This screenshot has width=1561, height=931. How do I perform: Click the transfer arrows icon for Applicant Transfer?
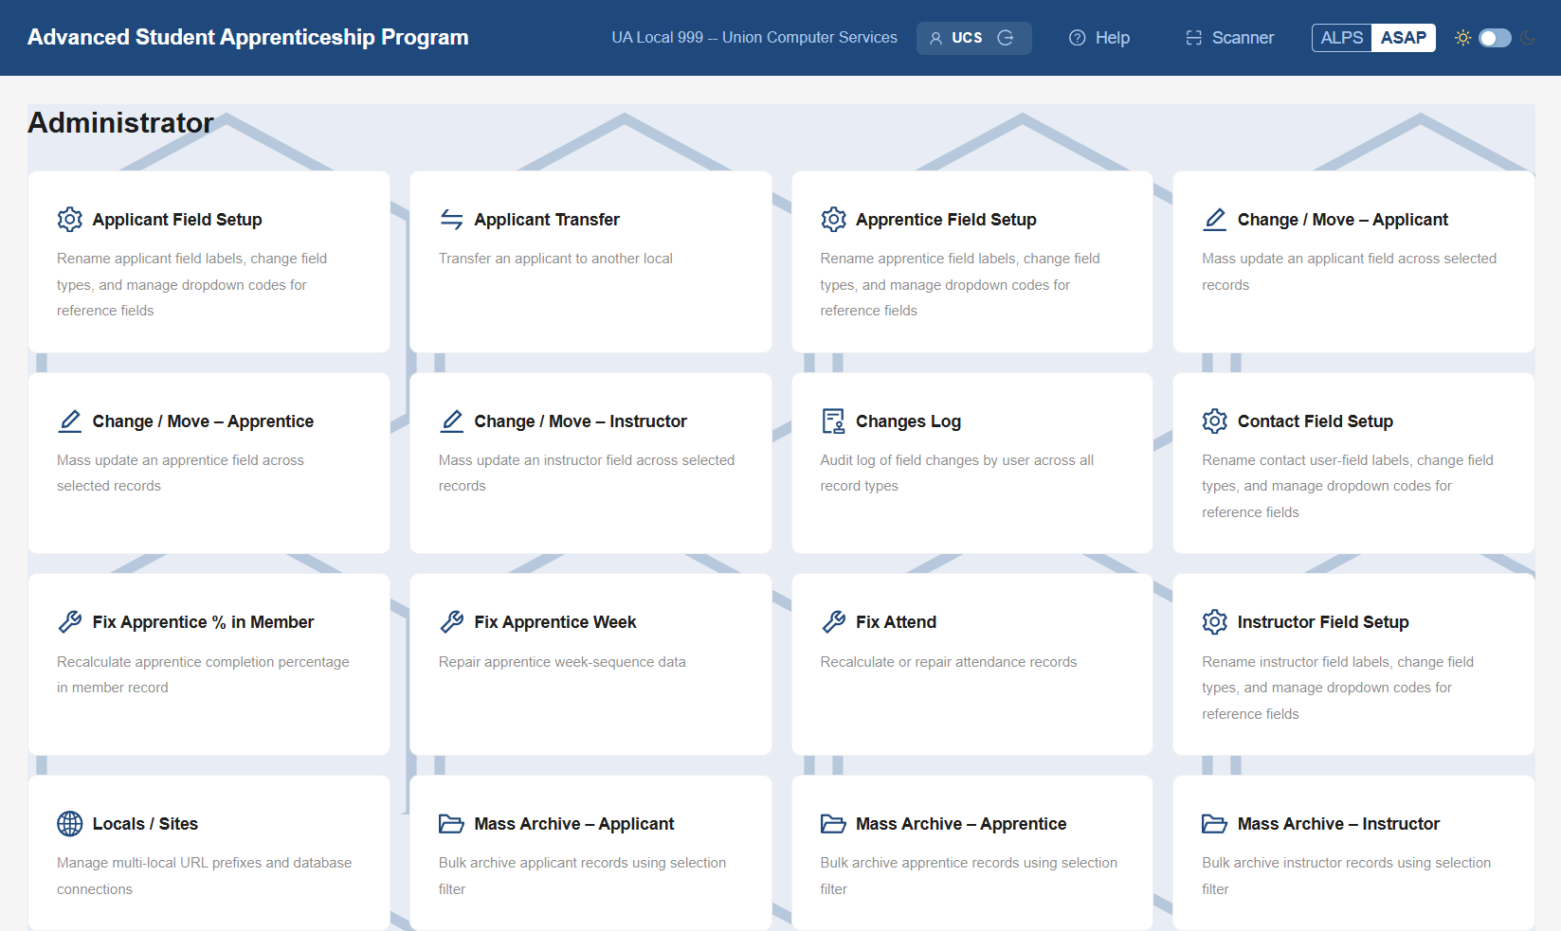click(452, 220)
